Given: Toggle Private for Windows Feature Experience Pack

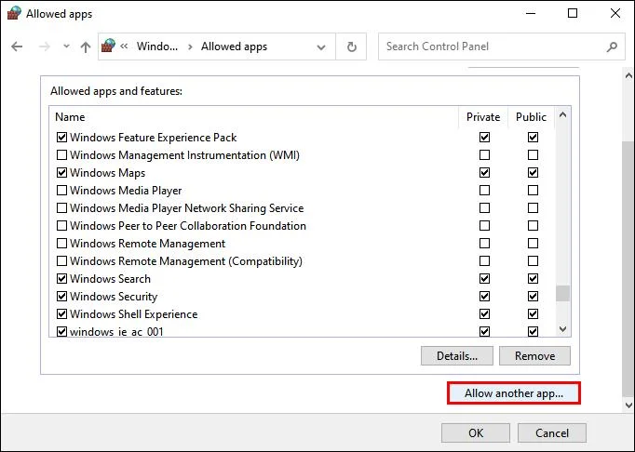Looking at the screenshot, I should 484,137.
